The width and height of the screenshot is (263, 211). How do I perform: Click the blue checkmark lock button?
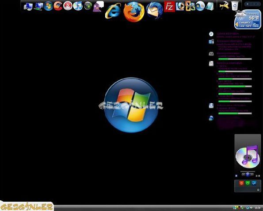(254, 183)
